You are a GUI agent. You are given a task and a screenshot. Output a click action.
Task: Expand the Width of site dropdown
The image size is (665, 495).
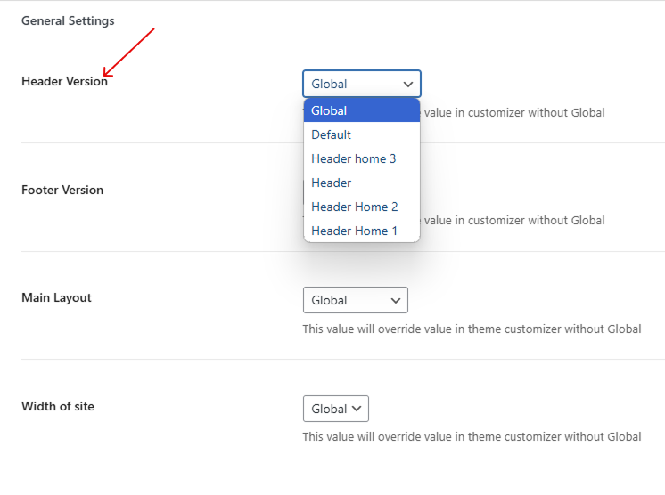pyautogui.click(x=335, y=409)
